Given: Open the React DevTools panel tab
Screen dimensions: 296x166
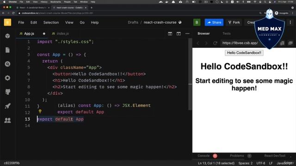Looking at the screenshot, I should pyautogui.click(x=275, y=156).
